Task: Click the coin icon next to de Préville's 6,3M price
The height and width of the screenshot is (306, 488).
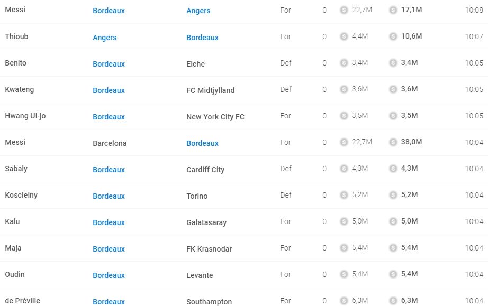Action: 393,300
